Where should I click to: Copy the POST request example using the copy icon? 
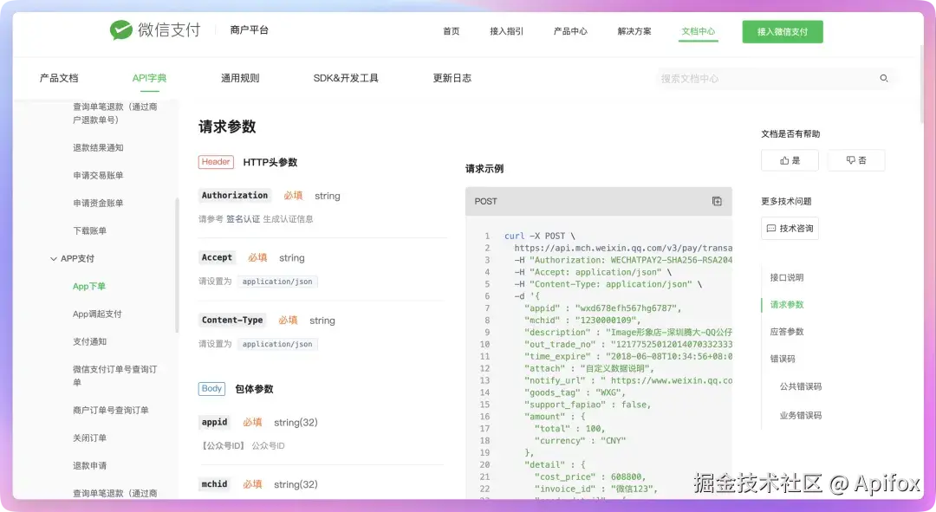point(717,200)
